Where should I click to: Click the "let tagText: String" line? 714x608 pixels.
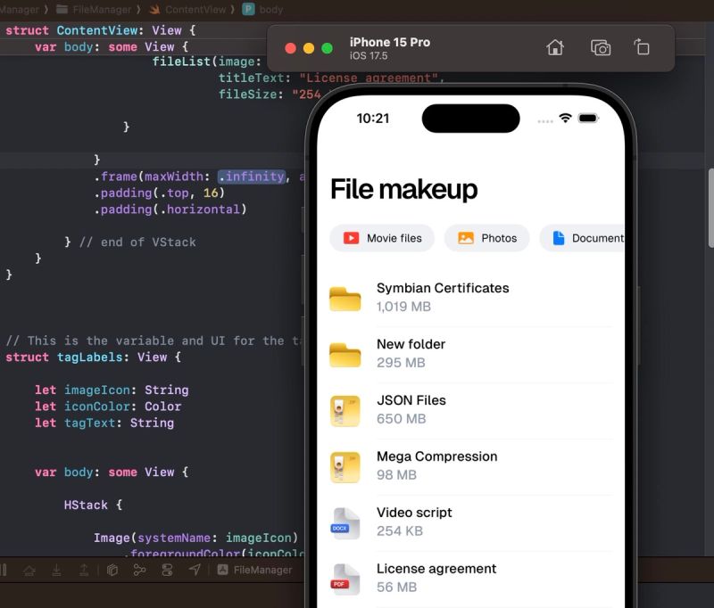(x=104, y=423)
